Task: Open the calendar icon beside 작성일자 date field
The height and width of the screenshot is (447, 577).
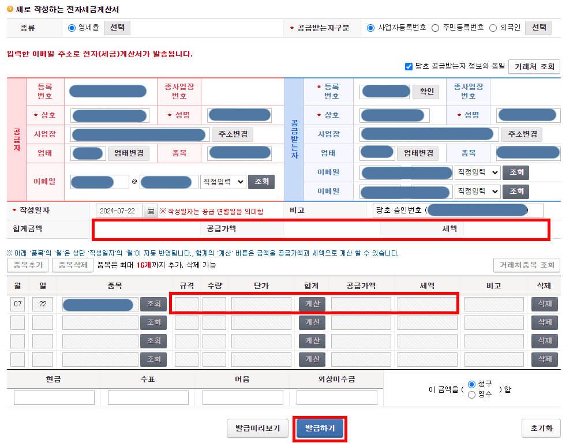Action: coord(151,210)
